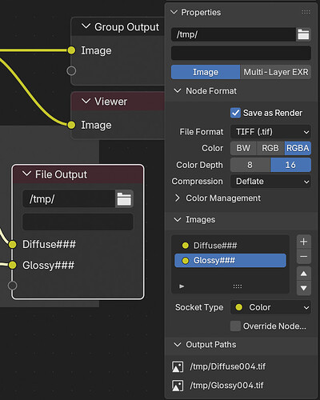Collapse the Images section
Viewport: 320px width, 400px height.
pyautogui.click(x=178, y=219)
